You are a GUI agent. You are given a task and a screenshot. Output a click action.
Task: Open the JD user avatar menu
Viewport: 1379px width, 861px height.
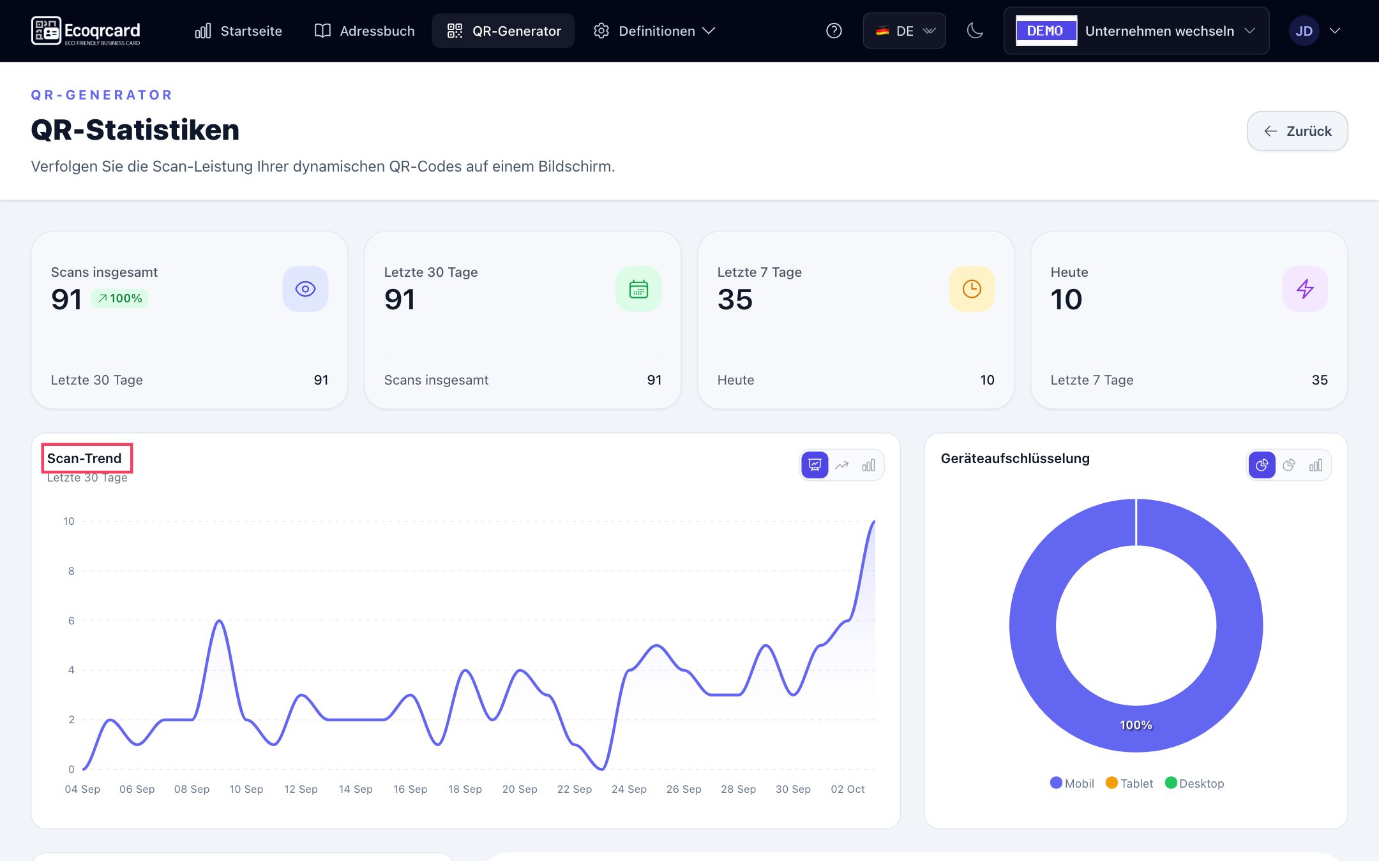(x=1304, y=31)
